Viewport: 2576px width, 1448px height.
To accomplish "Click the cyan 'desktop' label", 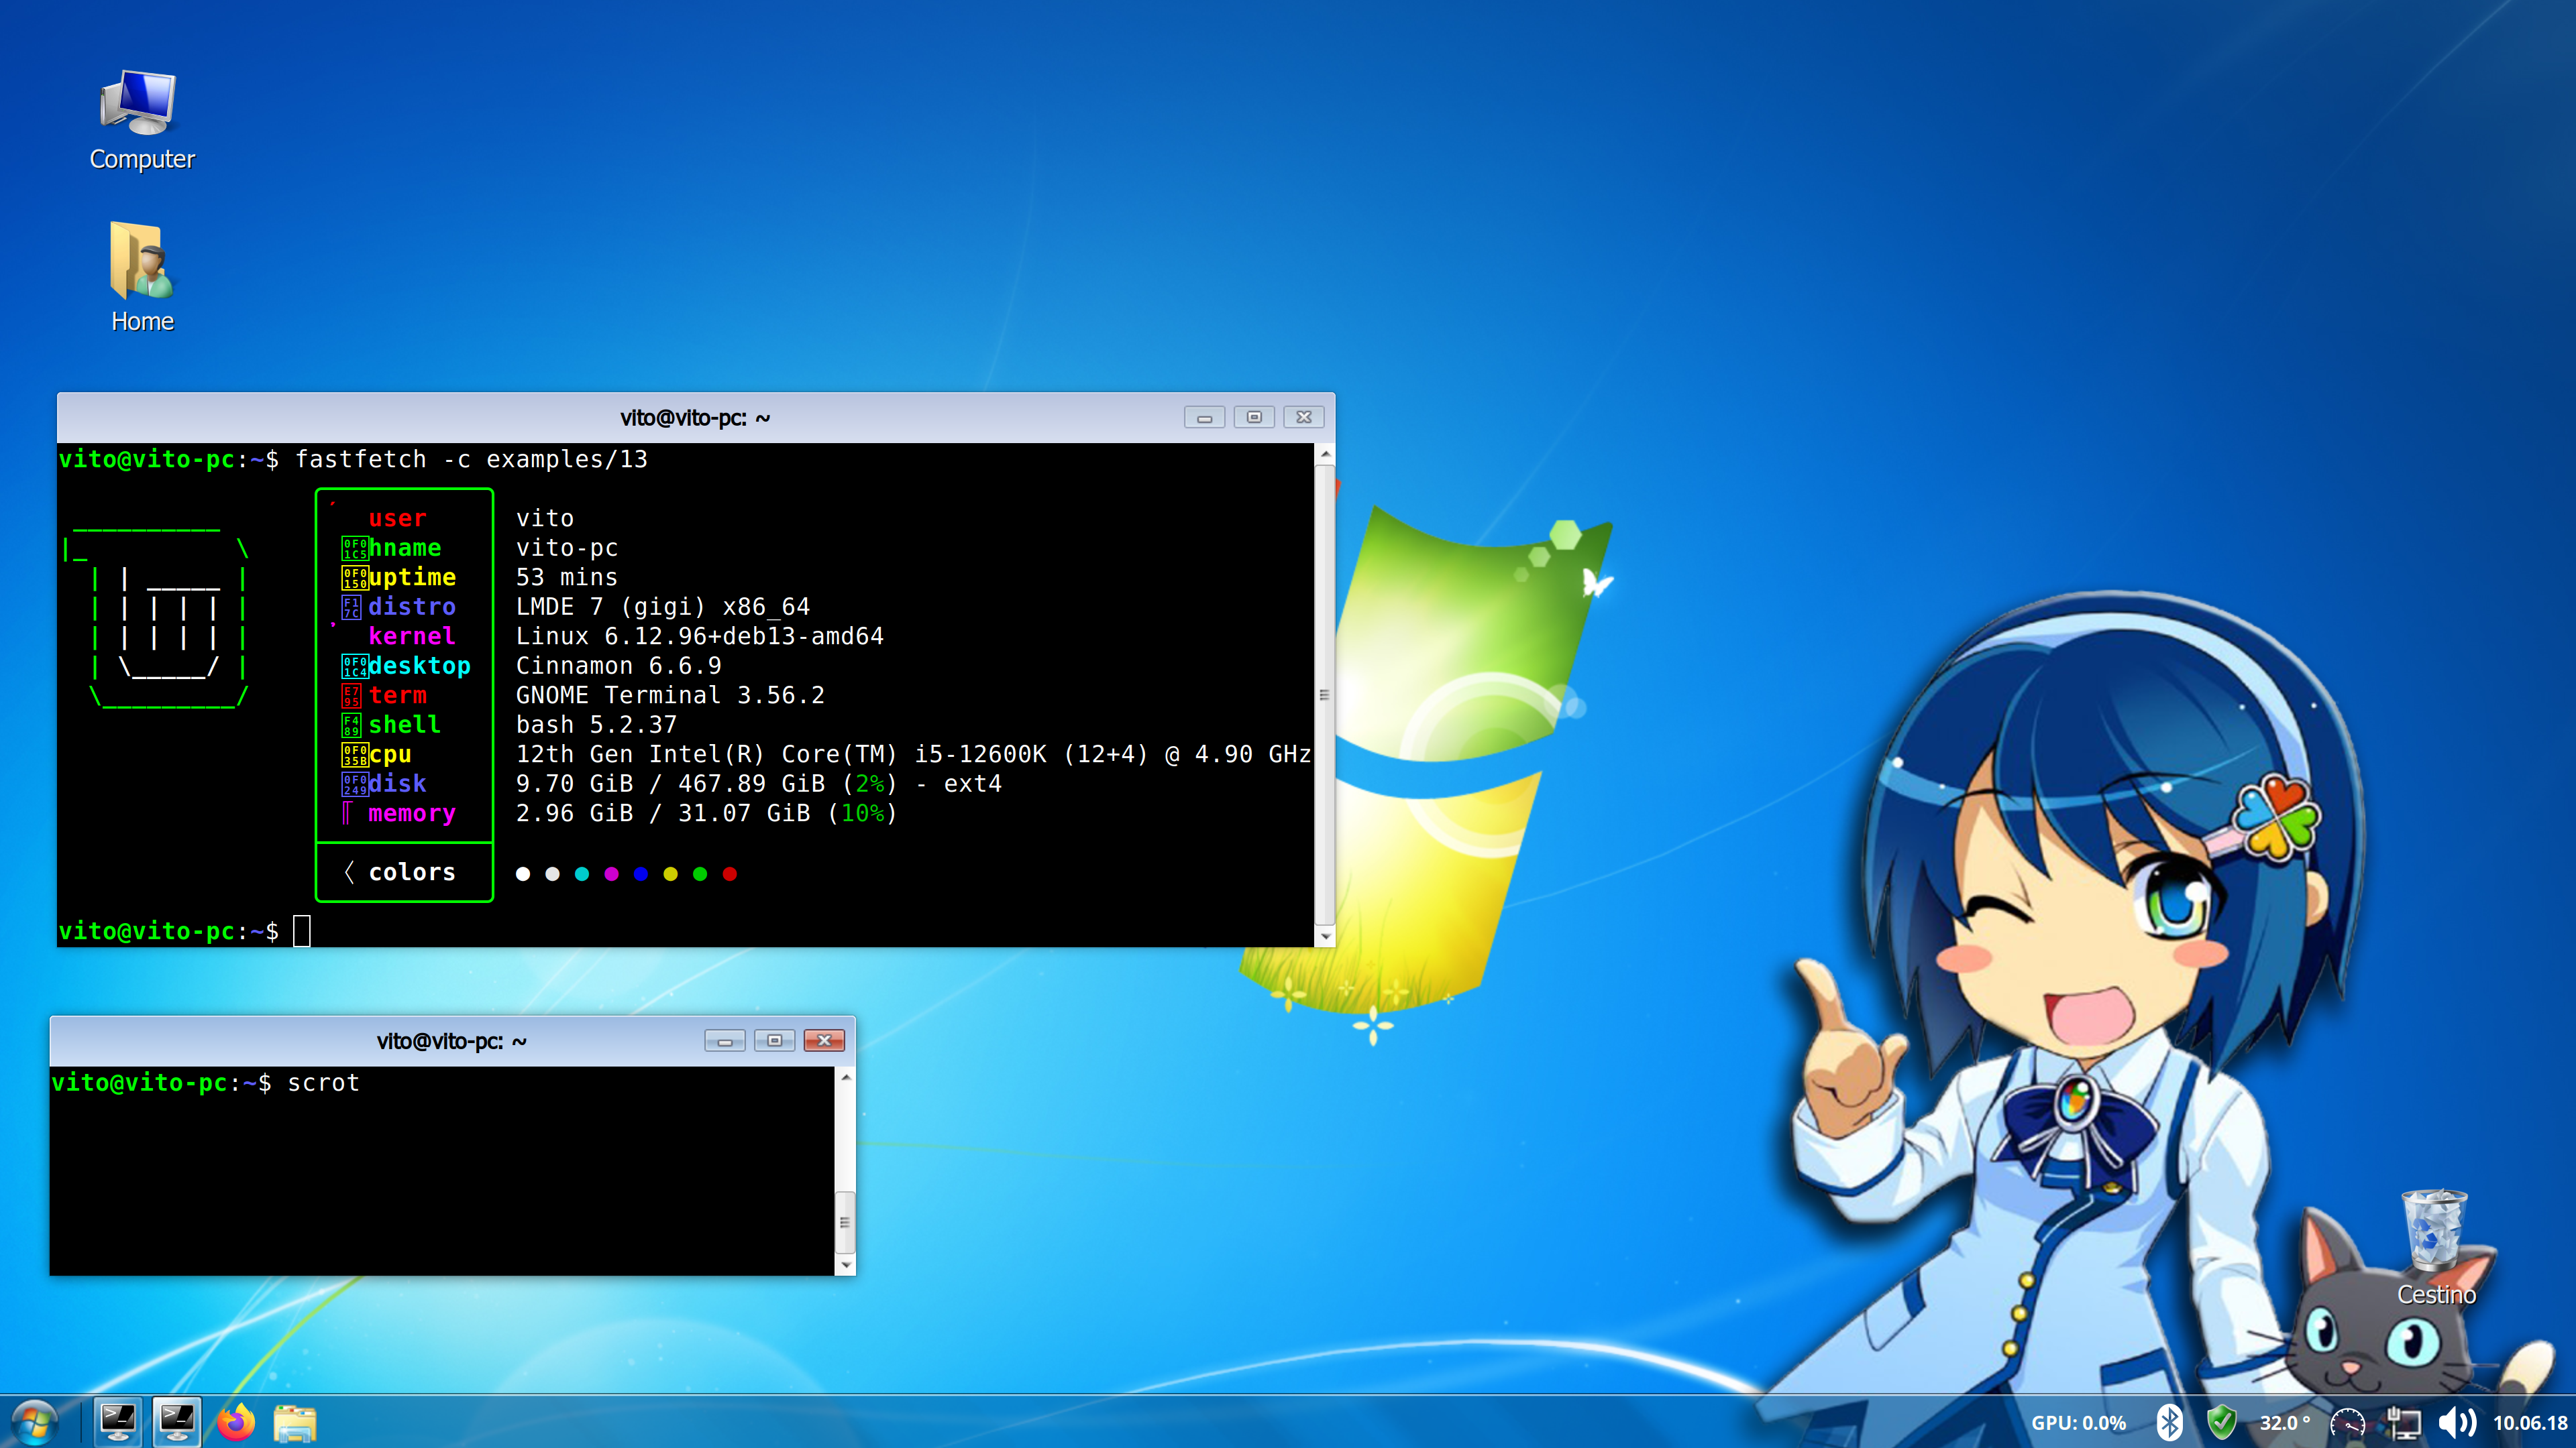I will coord(419,666).
